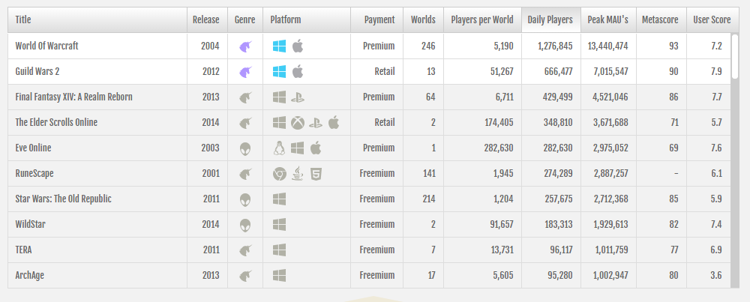Click the Windows icon in the ArchAge row
Screen dimensions: 750x302
279,276
